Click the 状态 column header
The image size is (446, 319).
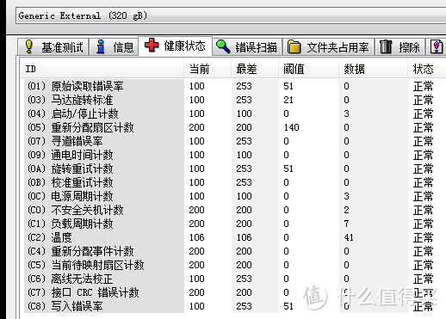click(x=426, y=69)
